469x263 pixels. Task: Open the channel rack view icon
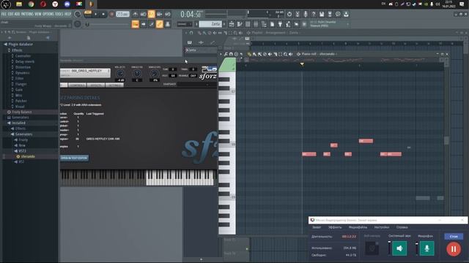[x=248, y=24]
